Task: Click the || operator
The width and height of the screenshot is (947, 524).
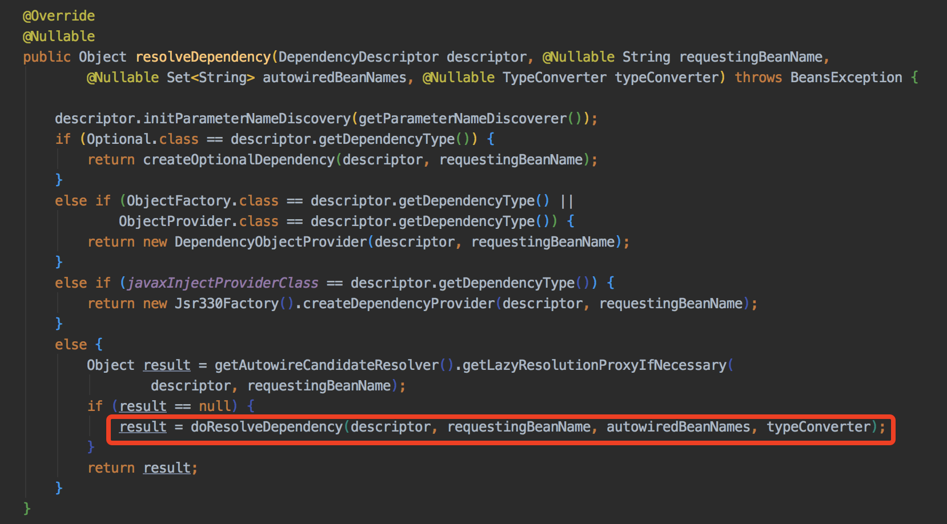Action: [x=567, y=201]
